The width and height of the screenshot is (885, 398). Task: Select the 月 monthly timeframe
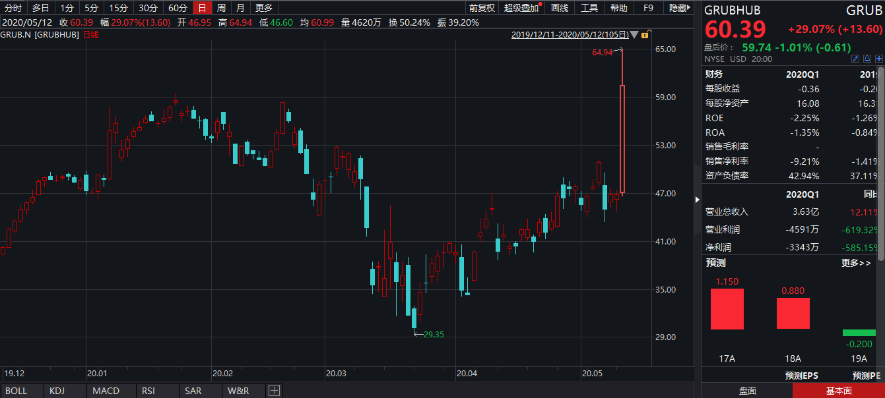tap(240, 8)
